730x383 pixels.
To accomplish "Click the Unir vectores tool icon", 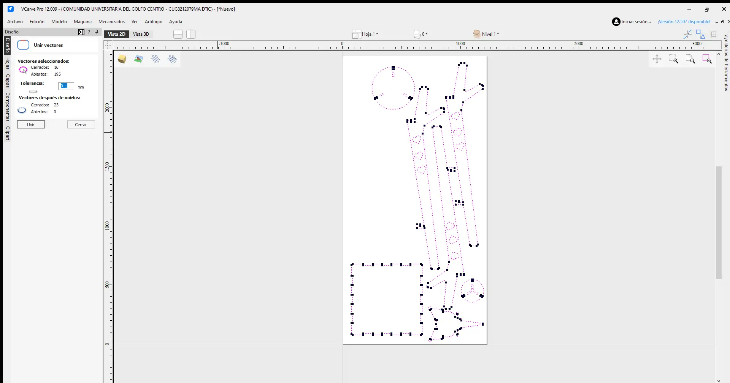I will pos(23,45).
